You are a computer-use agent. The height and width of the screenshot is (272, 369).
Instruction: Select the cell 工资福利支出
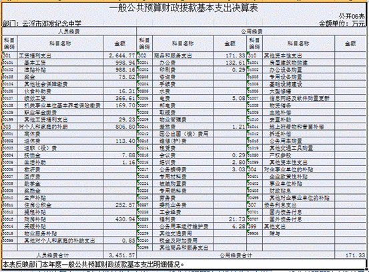click(60, 56)
